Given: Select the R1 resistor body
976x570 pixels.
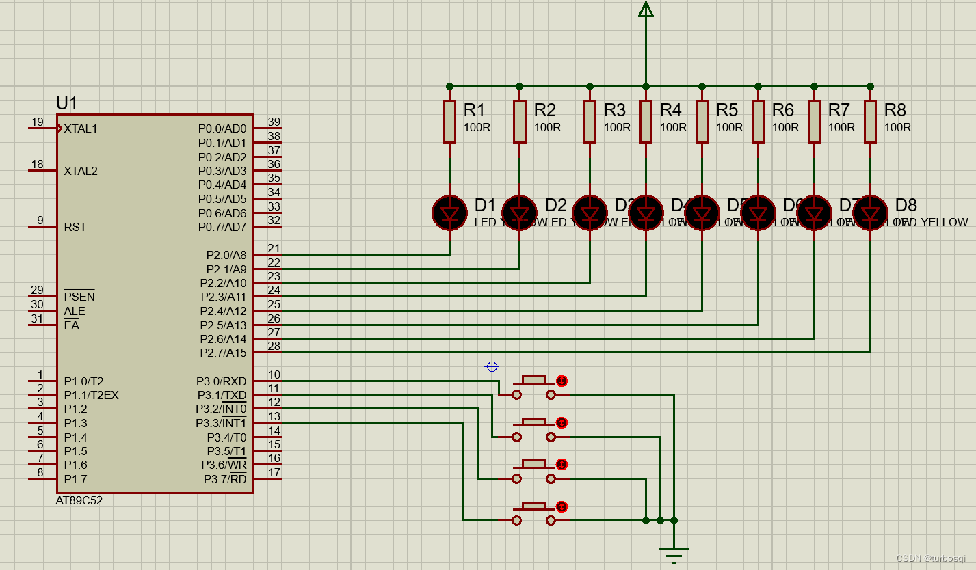Looking at the screenshot, I should click(x=449, y=122).
